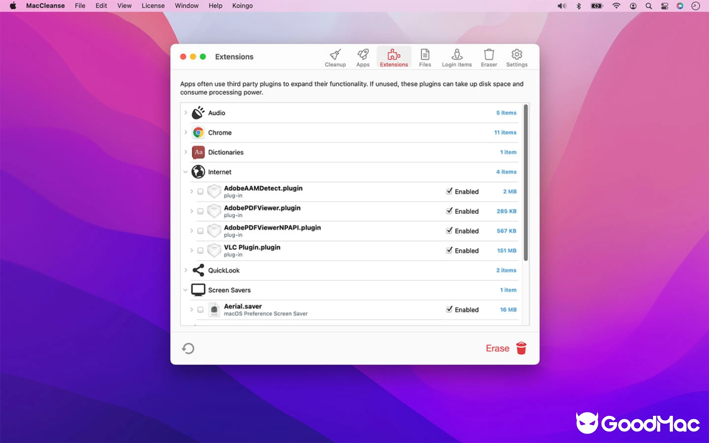The width and height of the screenshot is (709, 443).
Task: Open the Eraser tool icon
Action: (x=489, y=55)
